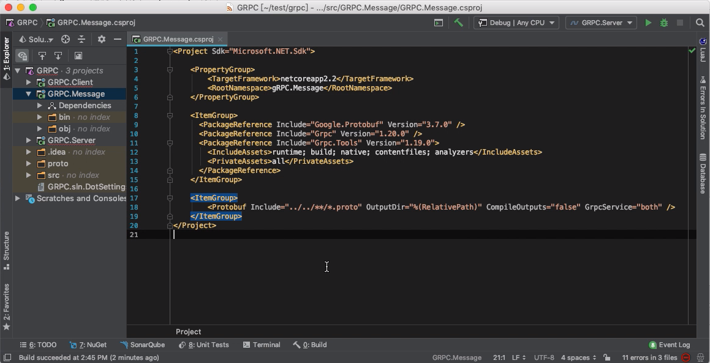Toggle the file preview icon in explorer toolbar
This screenshot has width=710, height=363.
tap(78, 56)
